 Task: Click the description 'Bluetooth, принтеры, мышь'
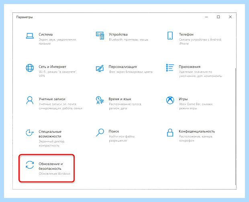tap(129, 39)
